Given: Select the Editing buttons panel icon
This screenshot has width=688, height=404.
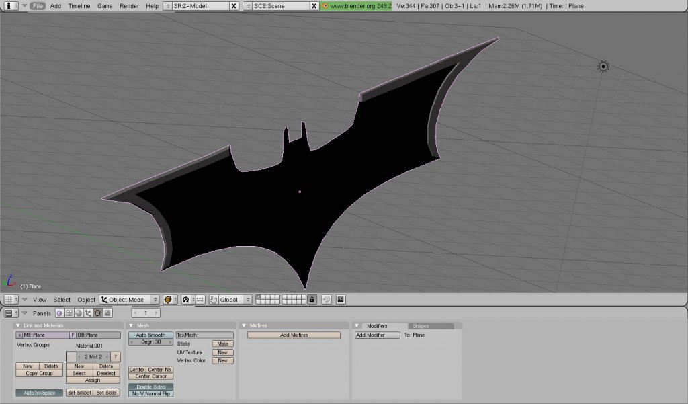Looking at the screenshot, I should click(x=97, y=313).
